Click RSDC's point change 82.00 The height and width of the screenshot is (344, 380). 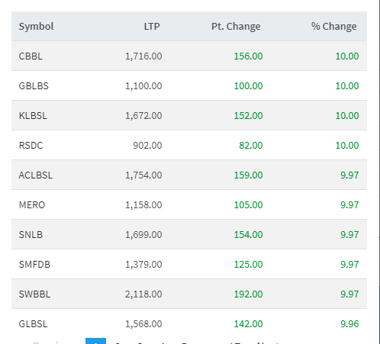[251, 146]
